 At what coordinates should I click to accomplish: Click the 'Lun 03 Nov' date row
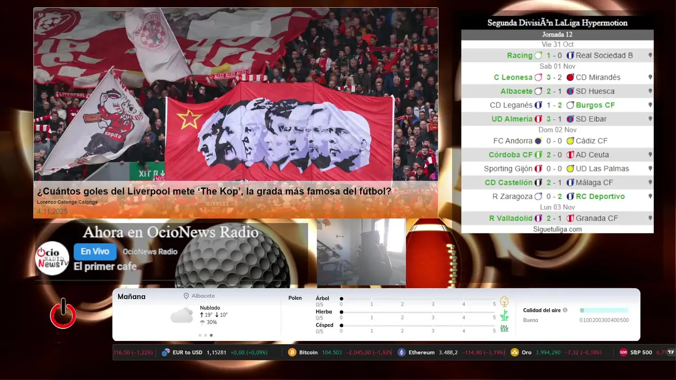(557, 207)
